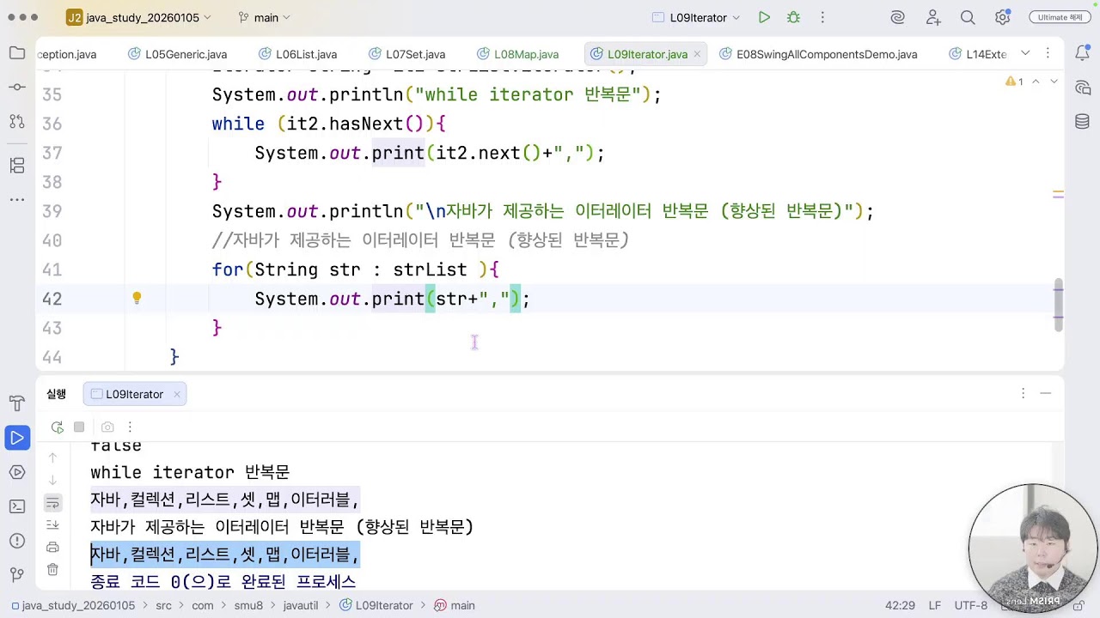
Task: Change UTF-8 encoding in status bar
Action: pos(971,605)
